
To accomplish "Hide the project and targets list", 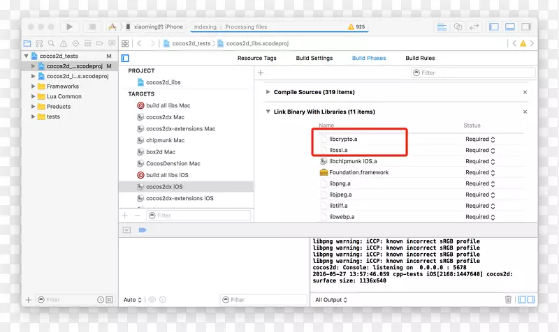I will [x=125, y=58].
